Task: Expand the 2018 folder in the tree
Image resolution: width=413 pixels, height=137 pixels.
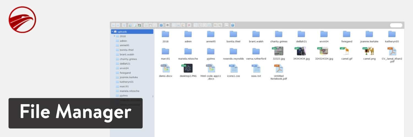Action: [114, 36]
